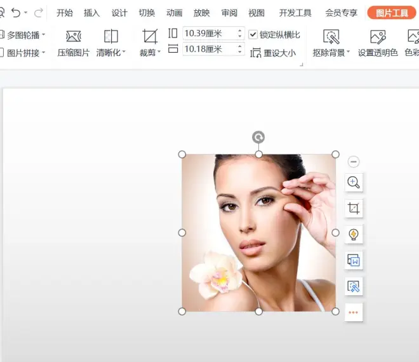Collapse the floating toolbar with minus icon
This screenshot has height=362, width=419.
click(354, 162)
